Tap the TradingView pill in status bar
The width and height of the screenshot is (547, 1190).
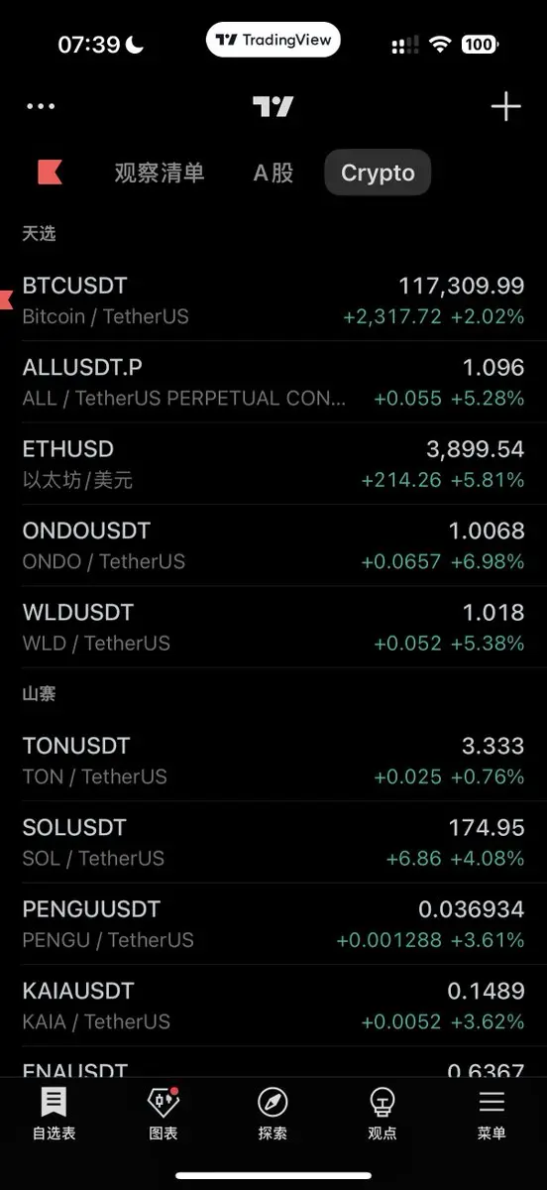[x=273, y=40]
